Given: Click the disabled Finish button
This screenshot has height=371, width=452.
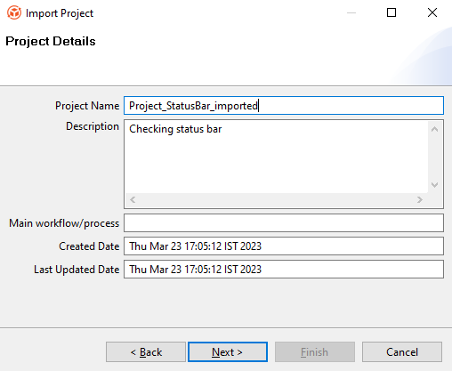Looking at the screenshot, I should pos(315,352).
